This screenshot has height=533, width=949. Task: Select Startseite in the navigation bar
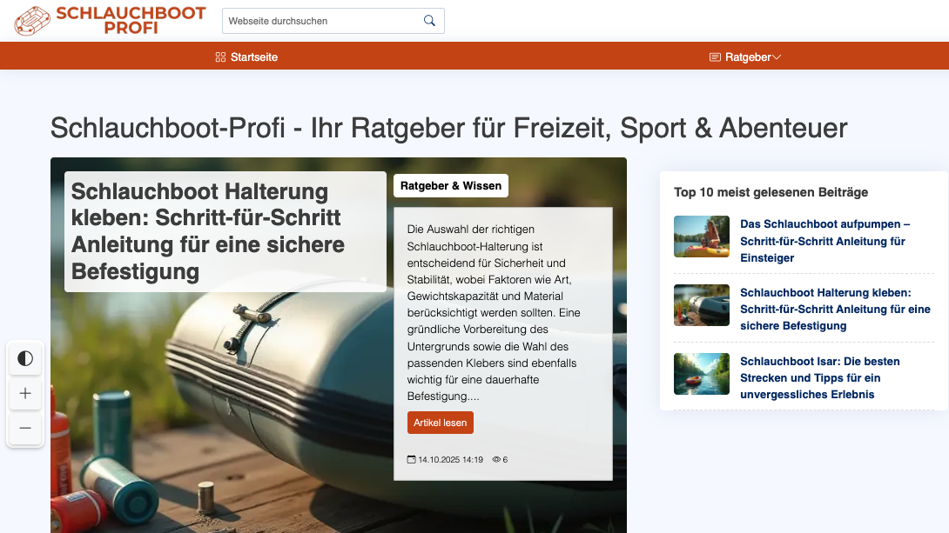pos(253,57)
